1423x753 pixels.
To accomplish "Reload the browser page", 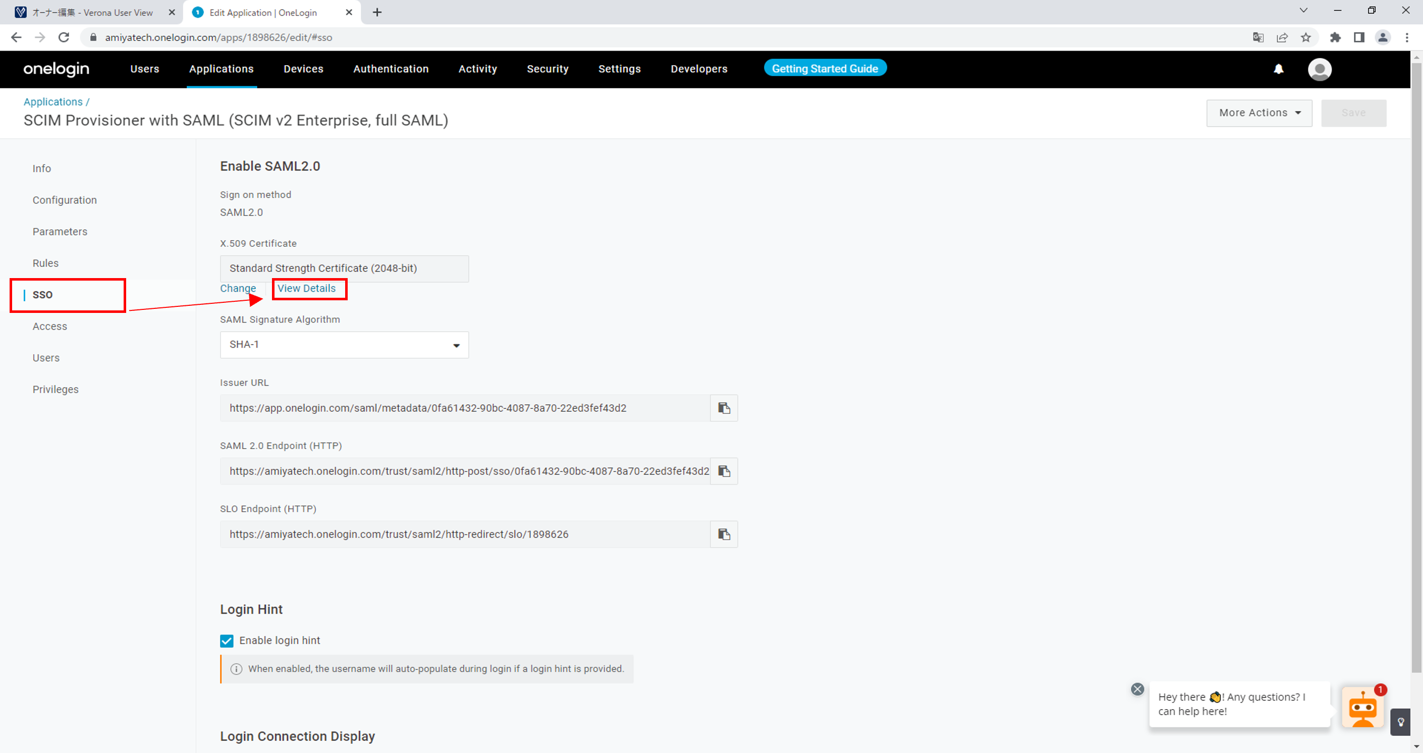I will pyautogui.click(x=64, y=37).
